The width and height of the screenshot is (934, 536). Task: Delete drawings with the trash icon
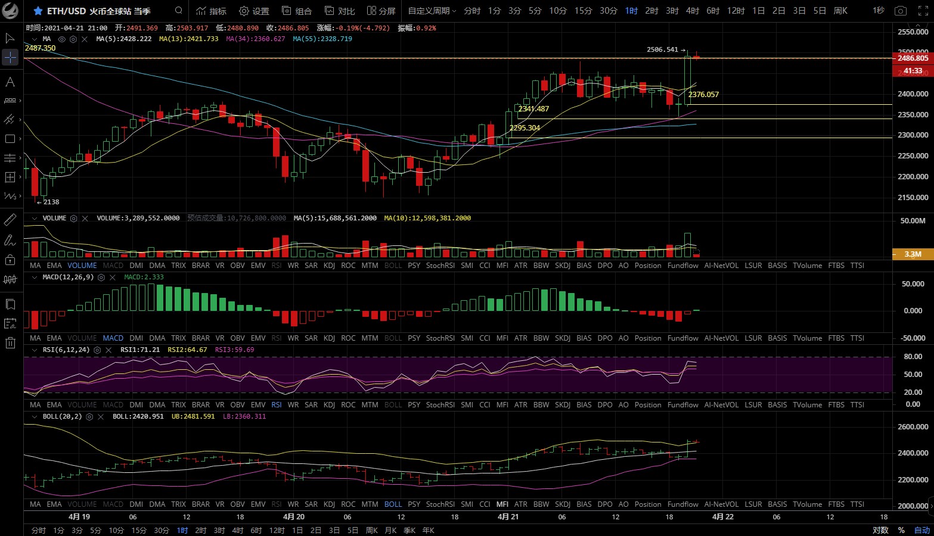click(10, 342)
